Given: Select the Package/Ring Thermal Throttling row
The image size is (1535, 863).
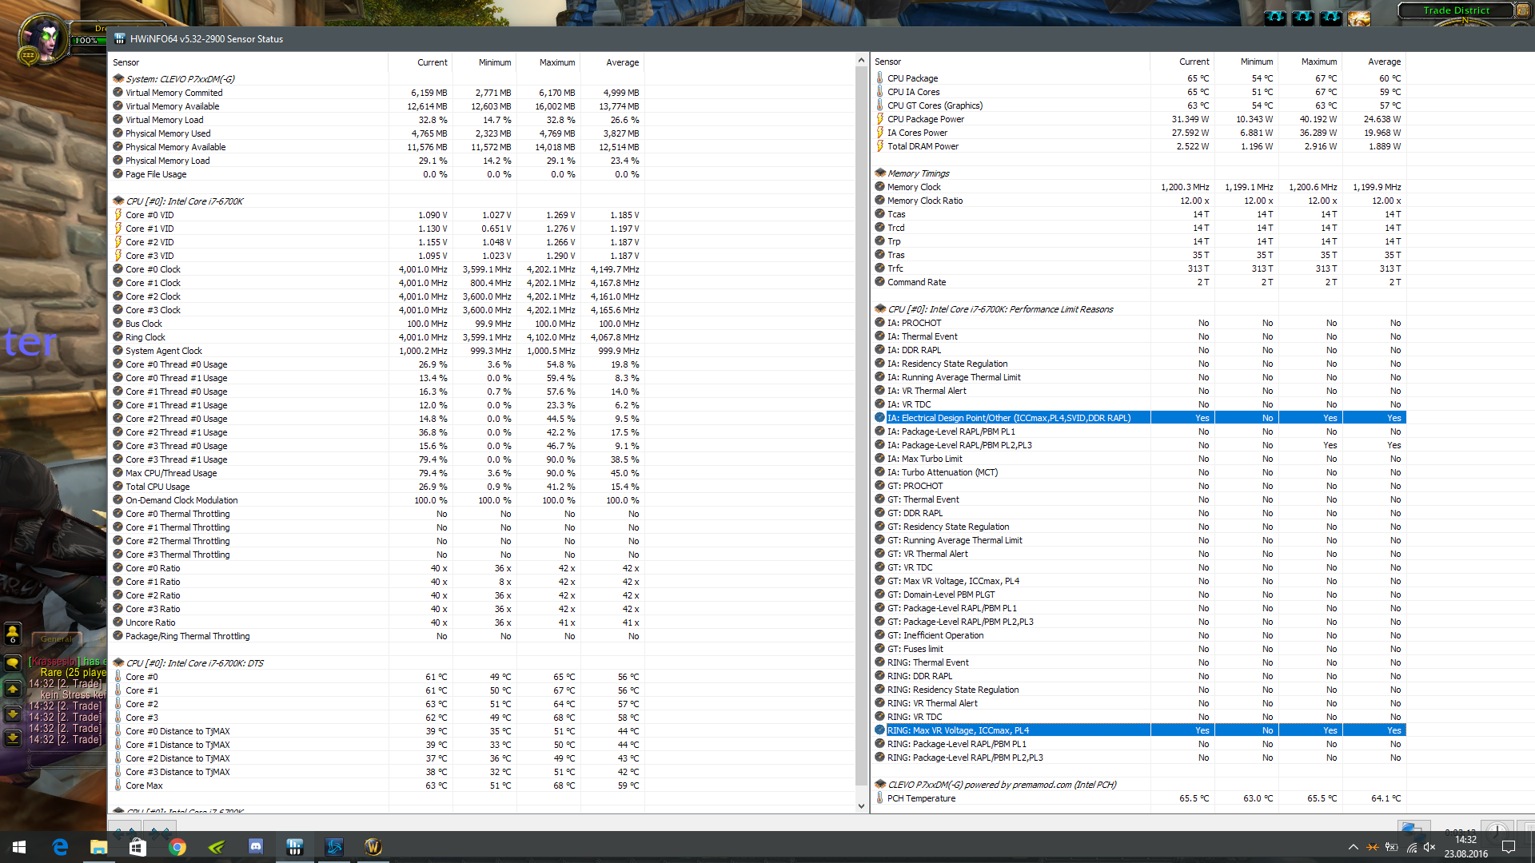Looking at the screenshot, I should tap(376, 636).
